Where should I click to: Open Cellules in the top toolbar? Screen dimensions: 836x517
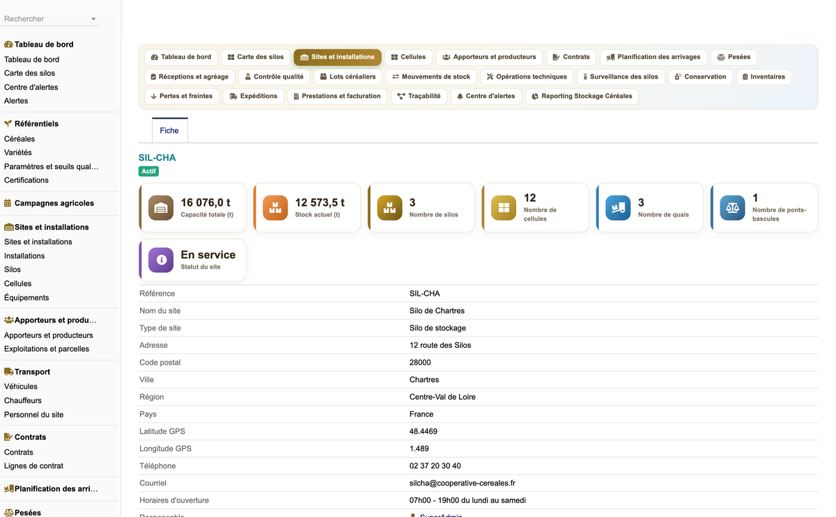[408, 57]
